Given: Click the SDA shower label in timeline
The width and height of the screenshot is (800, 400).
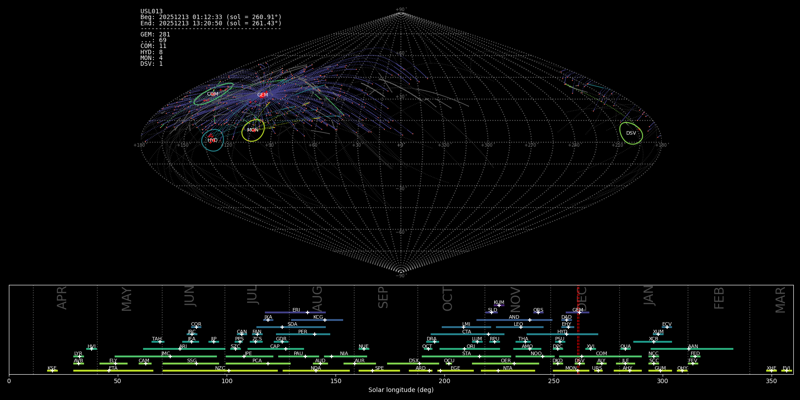Looking at the screenshot, I should tap(292, 324).
